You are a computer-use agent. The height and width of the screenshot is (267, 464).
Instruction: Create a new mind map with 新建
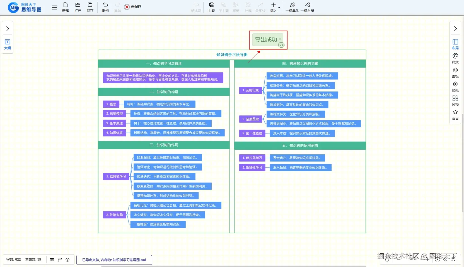[x=66, y=7]
